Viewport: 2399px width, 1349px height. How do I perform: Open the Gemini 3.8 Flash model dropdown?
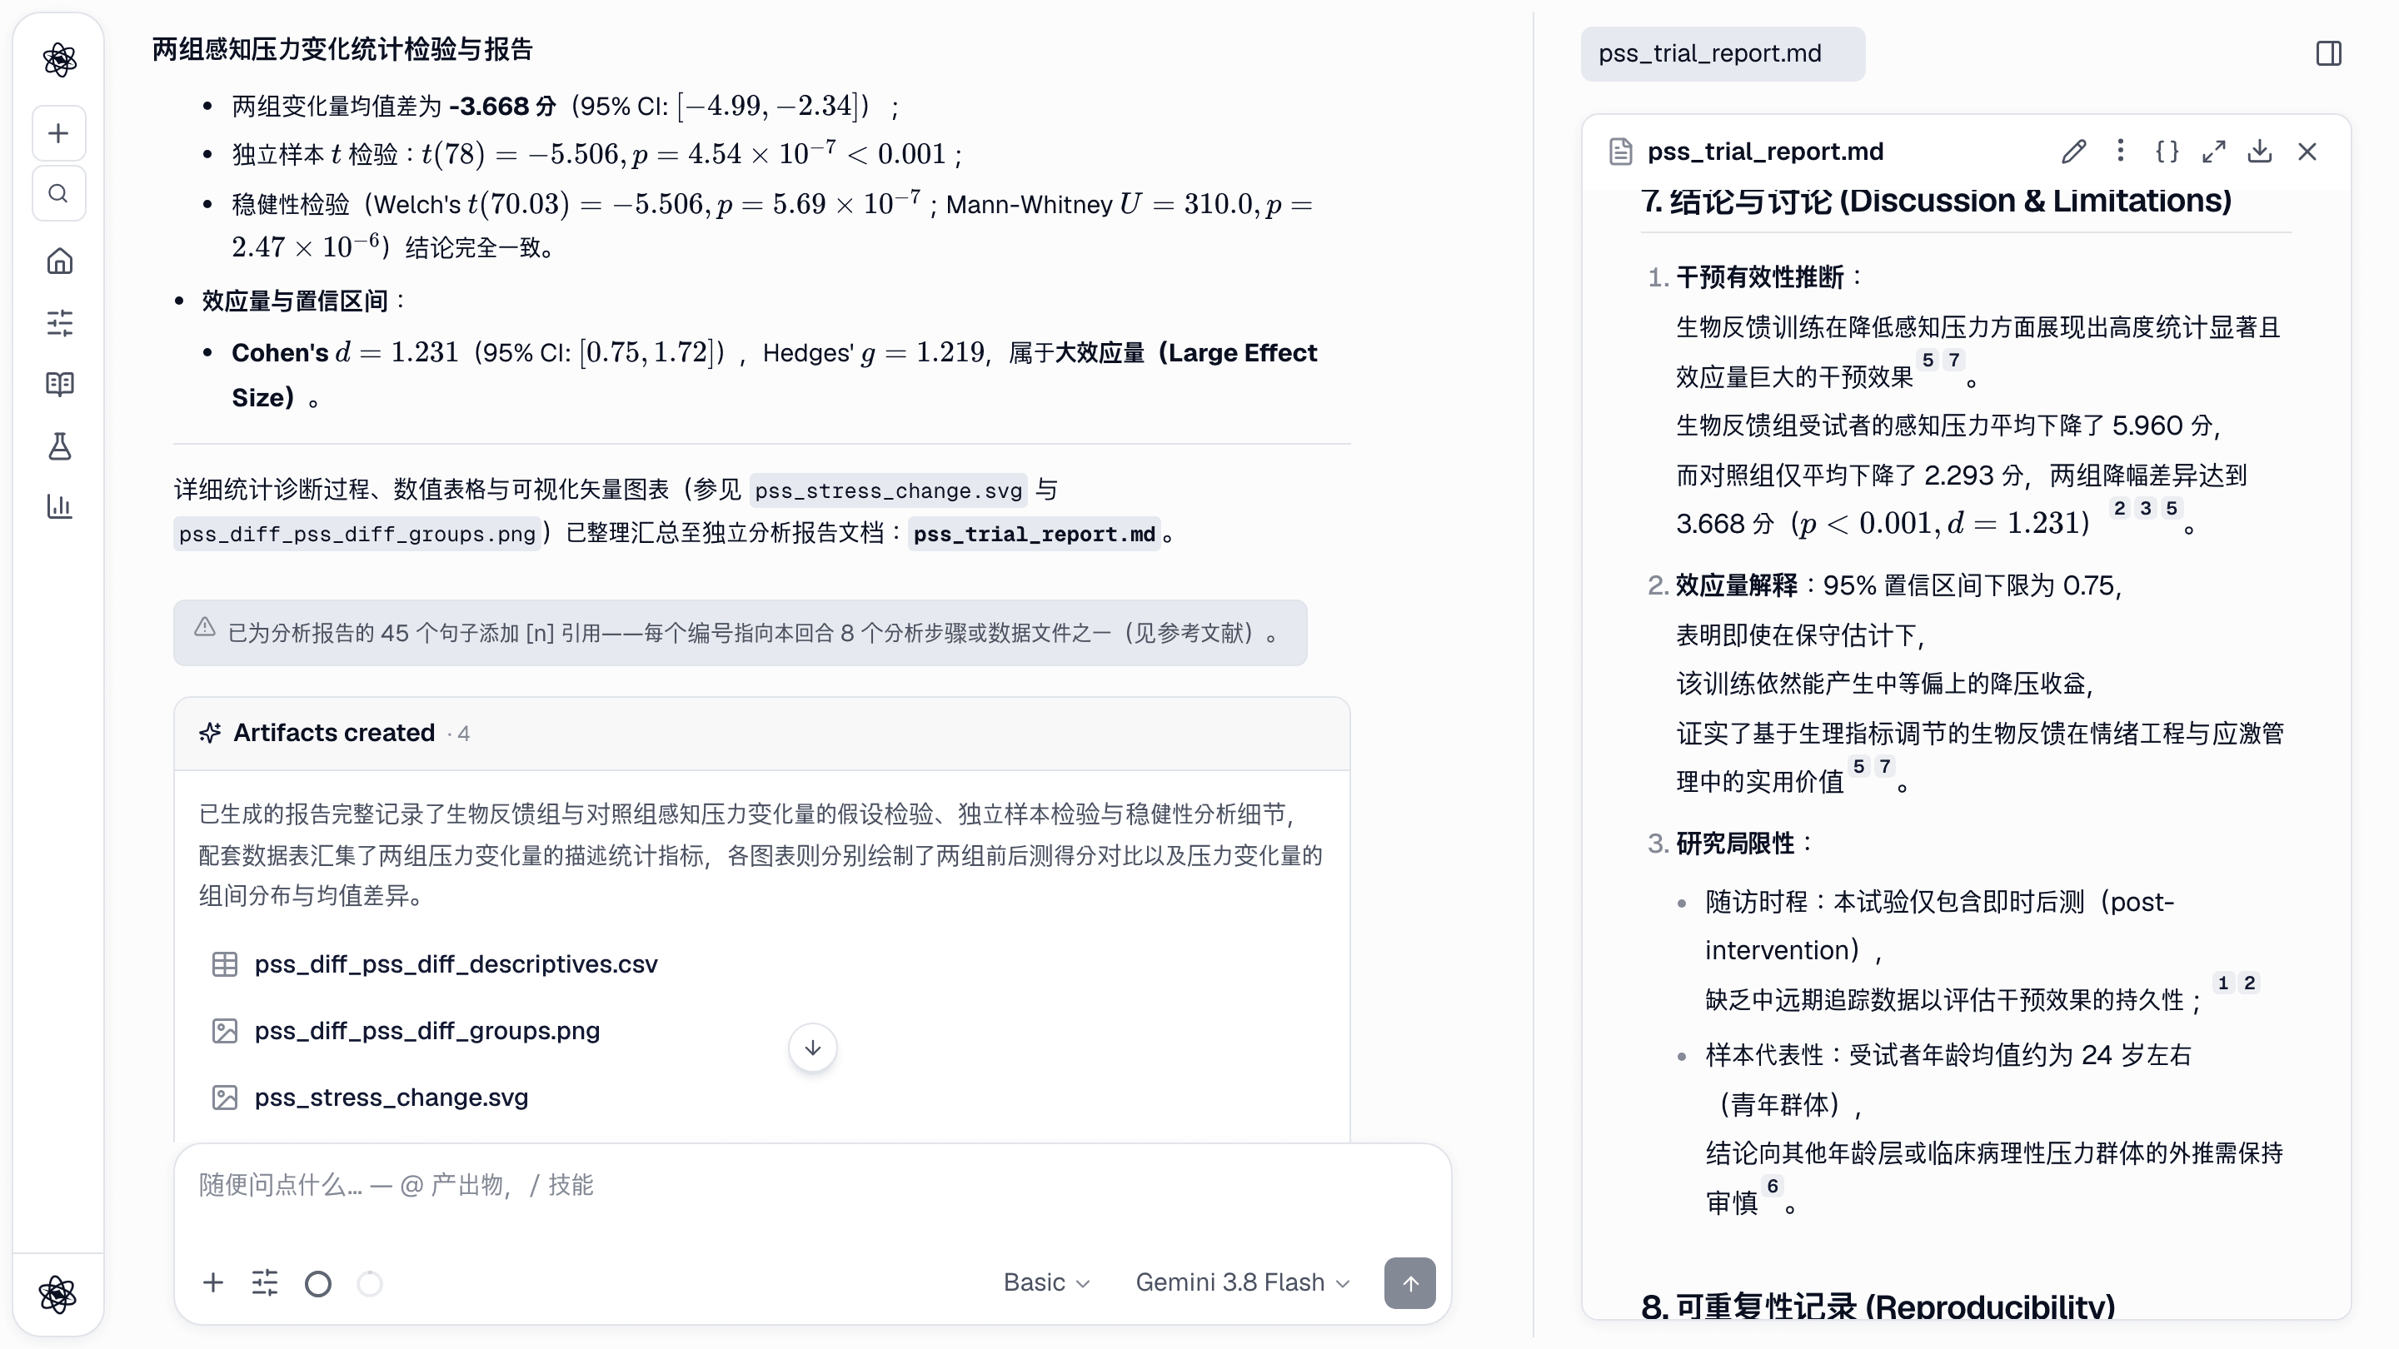[1242, 1283]
